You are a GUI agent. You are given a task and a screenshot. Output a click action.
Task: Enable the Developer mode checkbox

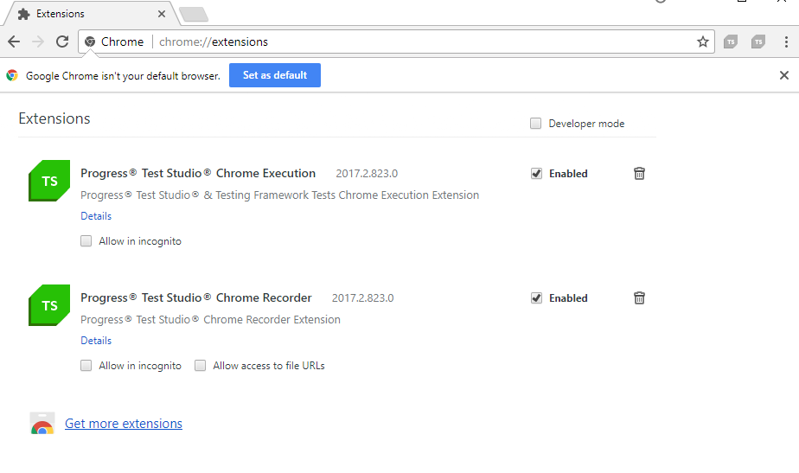(536, 124)
